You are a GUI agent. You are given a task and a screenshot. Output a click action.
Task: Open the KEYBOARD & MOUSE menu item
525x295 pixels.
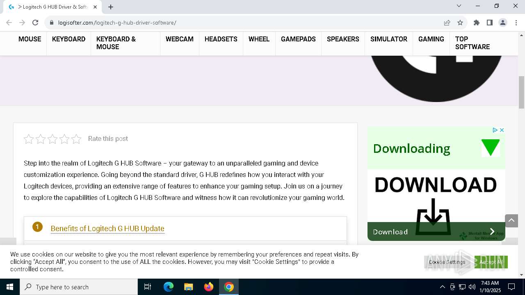[116, 43]
